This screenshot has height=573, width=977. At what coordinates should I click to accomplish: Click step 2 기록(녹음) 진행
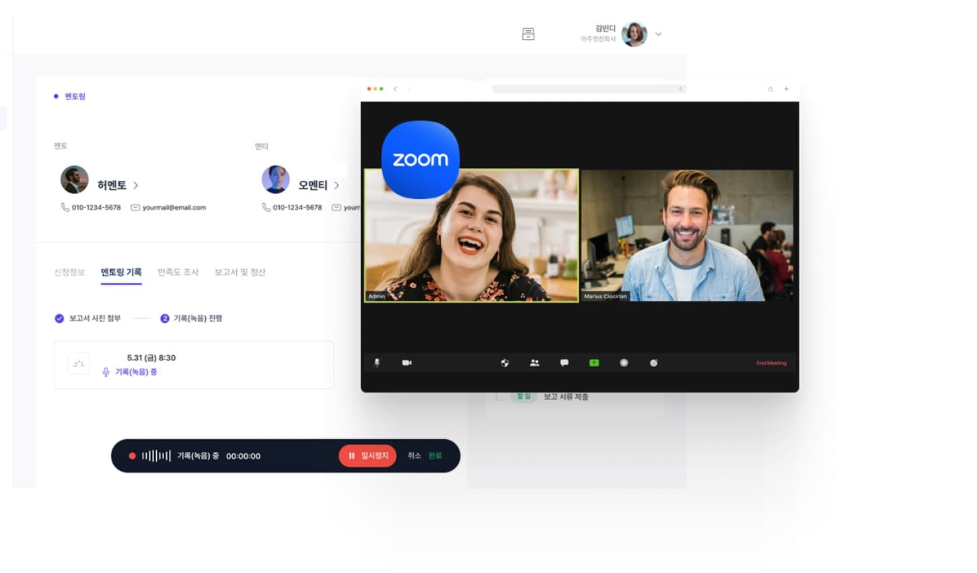[x=191, y=318]
